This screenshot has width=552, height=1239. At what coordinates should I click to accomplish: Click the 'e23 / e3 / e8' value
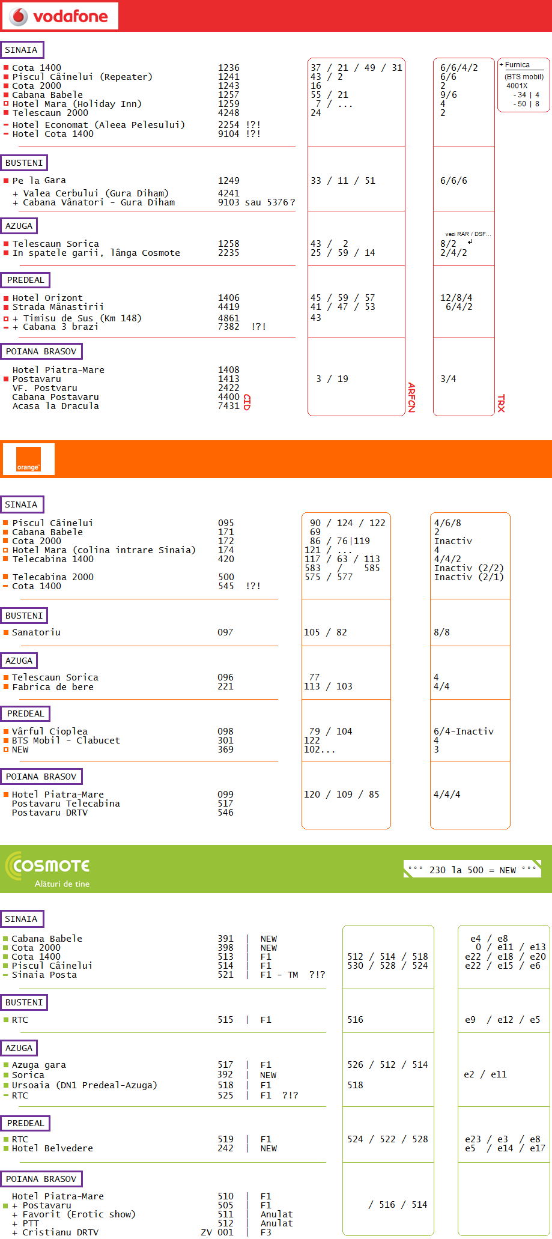point(503,1139)
